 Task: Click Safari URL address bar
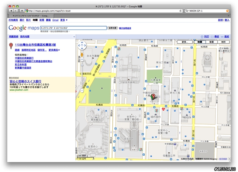click(103, 11)
